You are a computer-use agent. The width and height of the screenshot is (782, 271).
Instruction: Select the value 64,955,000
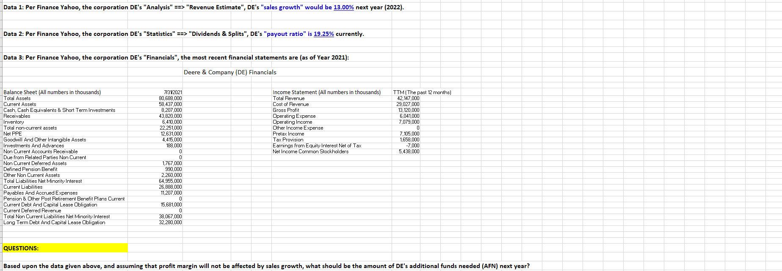pos(170,181)
